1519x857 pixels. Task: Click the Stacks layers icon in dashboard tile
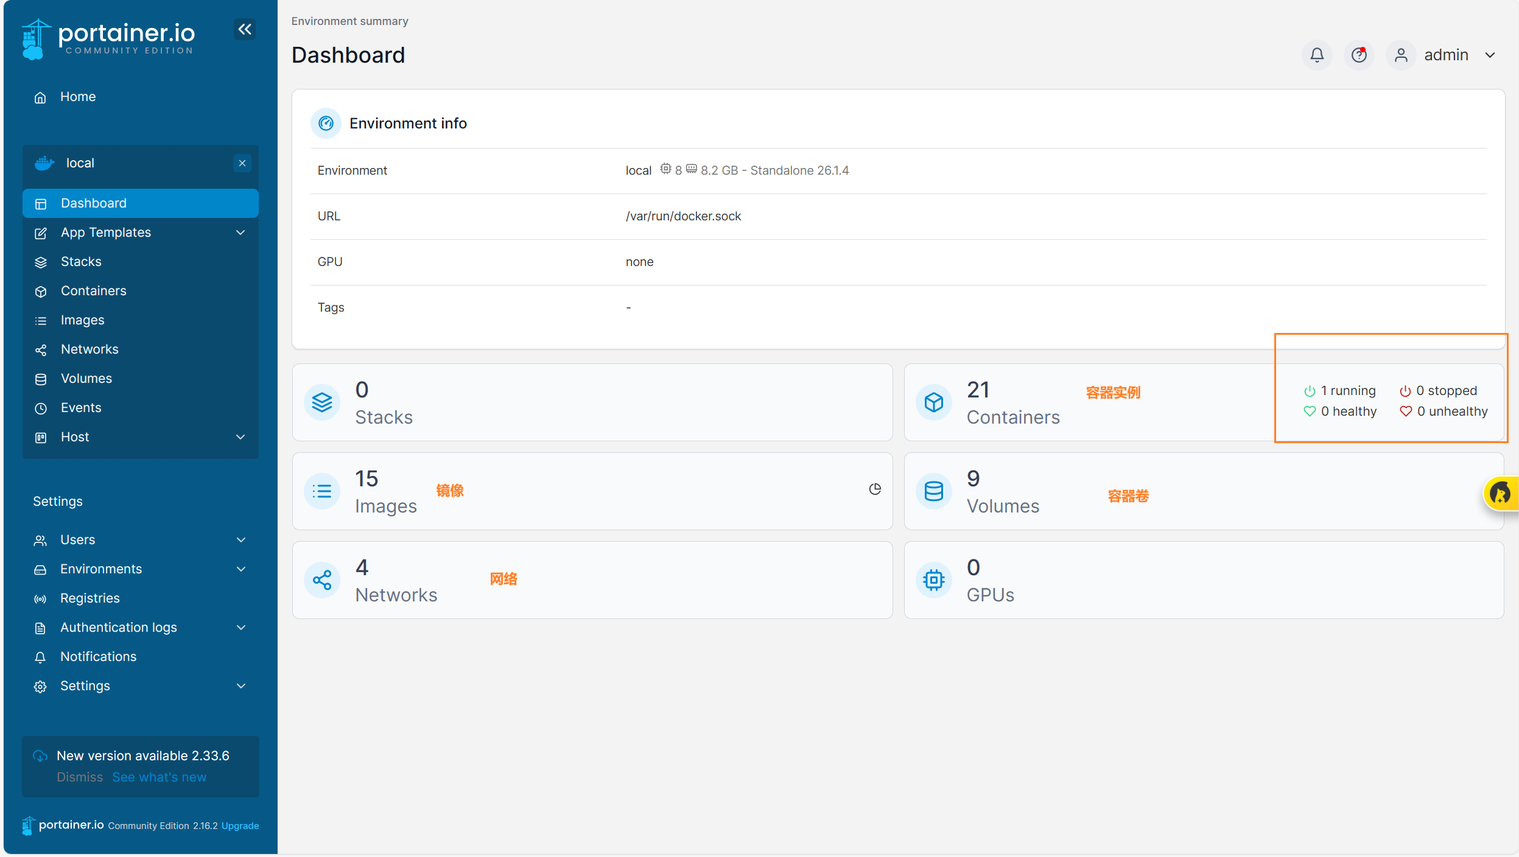coord(322,402)
